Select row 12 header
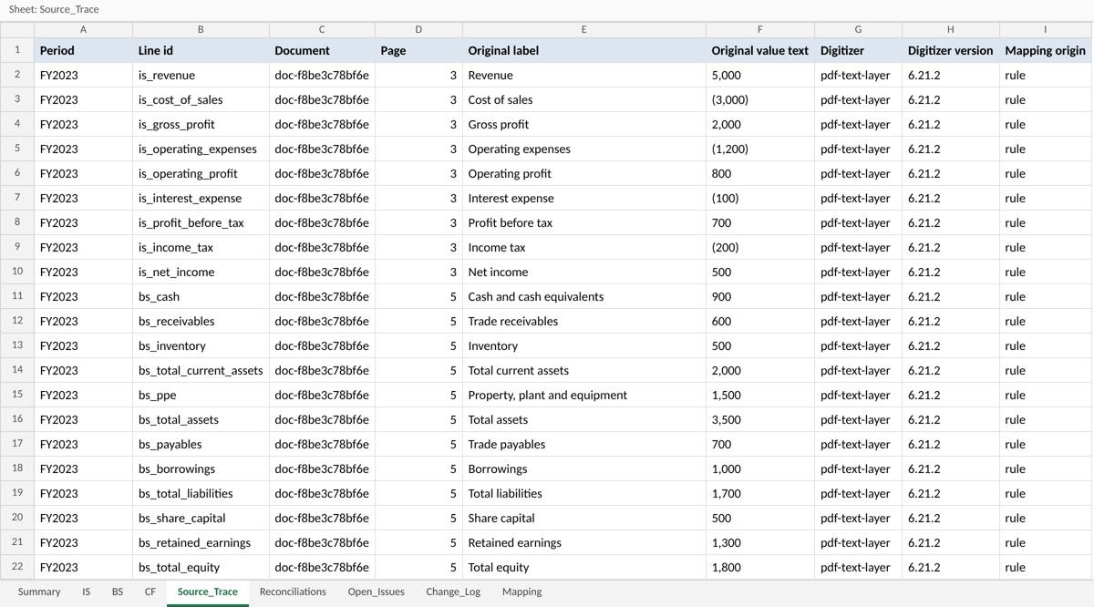 [17, 321]
